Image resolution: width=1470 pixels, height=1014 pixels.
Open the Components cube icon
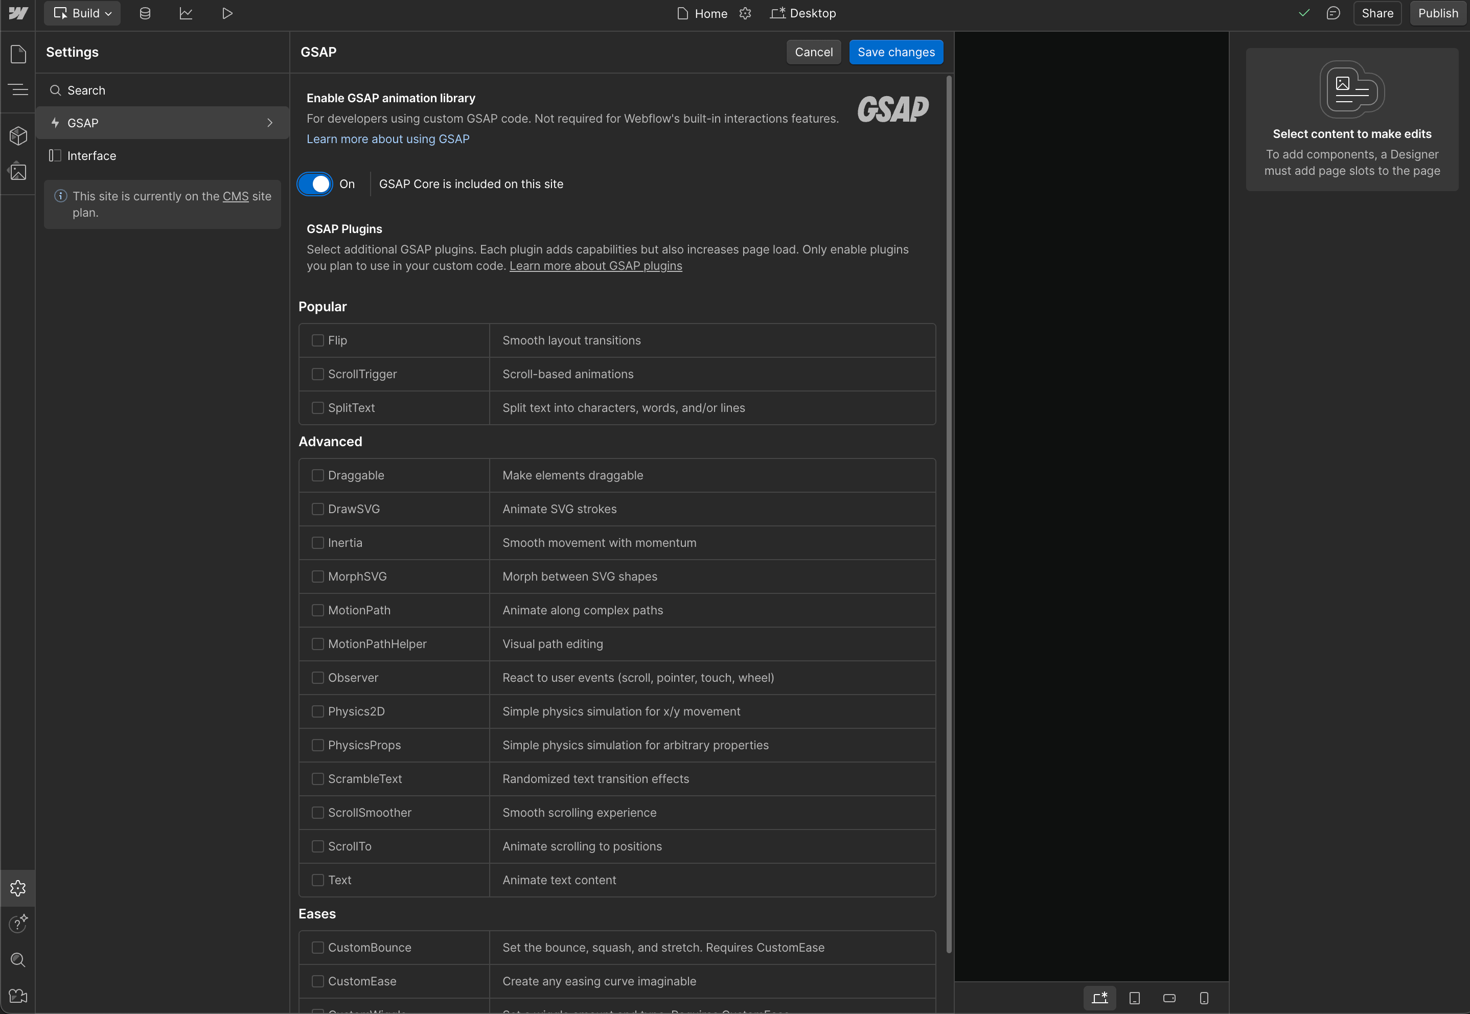(x=18, y=135)
